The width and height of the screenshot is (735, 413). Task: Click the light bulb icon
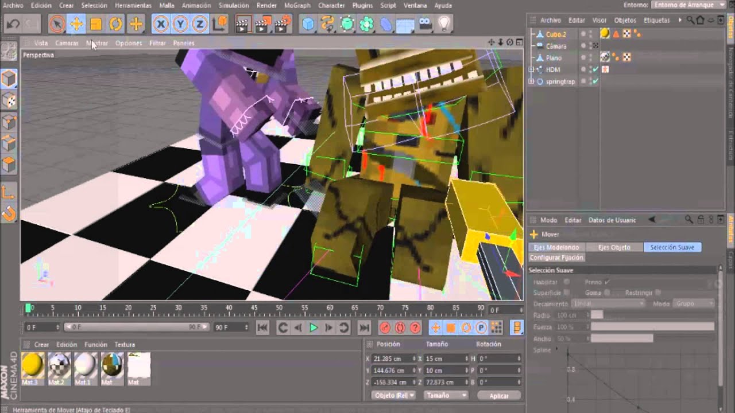click(x=444, y=24)
